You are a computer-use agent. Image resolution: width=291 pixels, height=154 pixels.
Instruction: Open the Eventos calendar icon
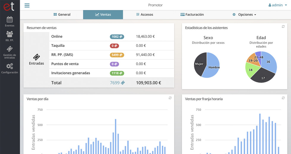pyautogui.click(x=10, y=20)
